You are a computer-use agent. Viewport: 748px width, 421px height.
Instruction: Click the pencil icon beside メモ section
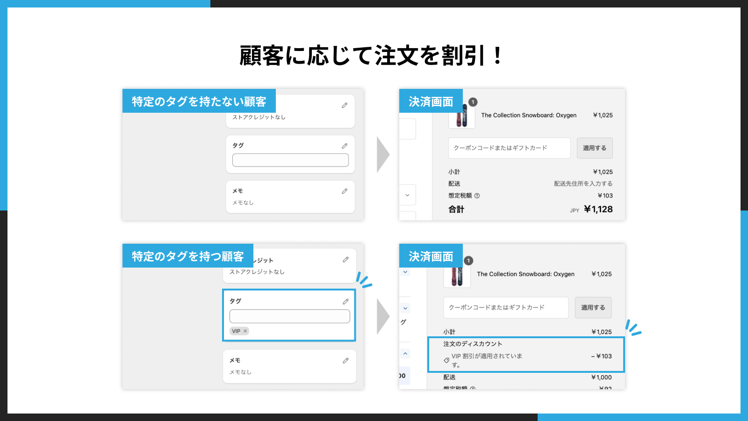click(345, 191)
